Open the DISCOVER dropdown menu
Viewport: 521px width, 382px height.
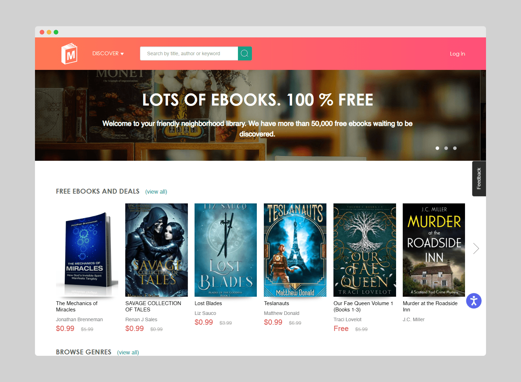pyautogui.click(x=108, y=53)
